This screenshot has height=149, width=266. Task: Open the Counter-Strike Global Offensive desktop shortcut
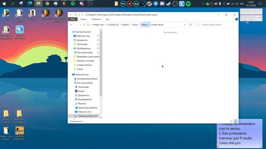point(20,133)
